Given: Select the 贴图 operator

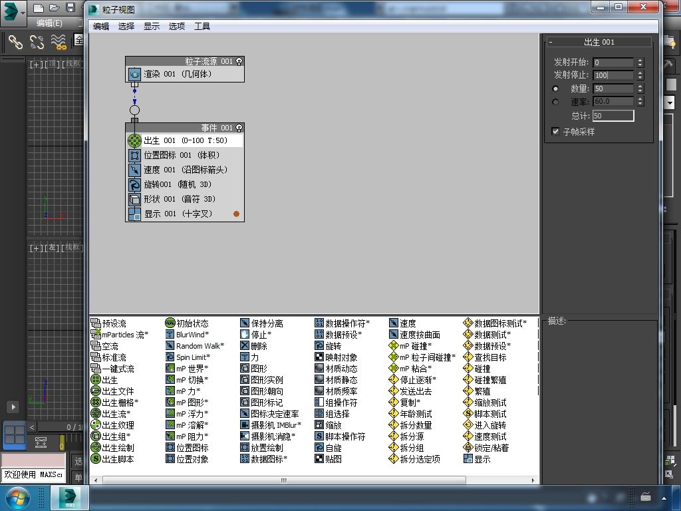Looking at the screenshot, I should [329, 459].
